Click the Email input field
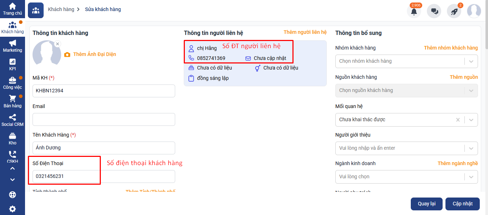The height and width of the screenshot is (215, 488). (104, 119)
